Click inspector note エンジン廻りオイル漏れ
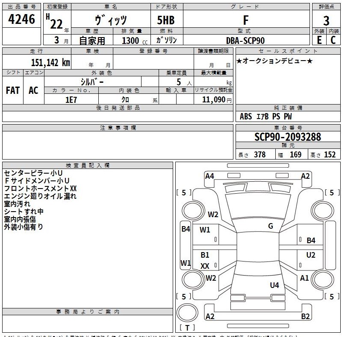The image size is (342, 337). (40, 196)
